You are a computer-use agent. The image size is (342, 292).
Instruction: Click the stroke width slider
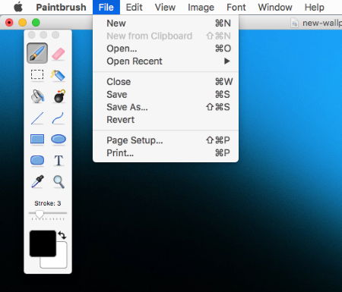click(x=48, y=215)
